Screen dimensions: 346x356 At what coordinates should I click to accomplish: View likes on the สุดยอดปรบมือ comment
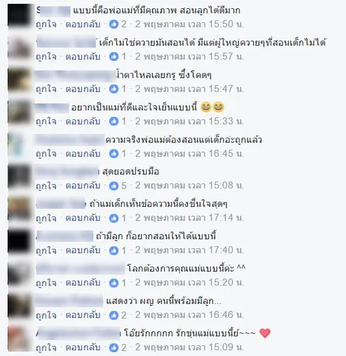pyautogui.click(x=114, y=186)
